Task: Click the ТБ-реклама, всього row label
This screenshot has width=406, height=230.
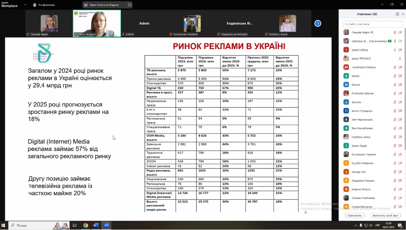Action: [x=156, y=72]
